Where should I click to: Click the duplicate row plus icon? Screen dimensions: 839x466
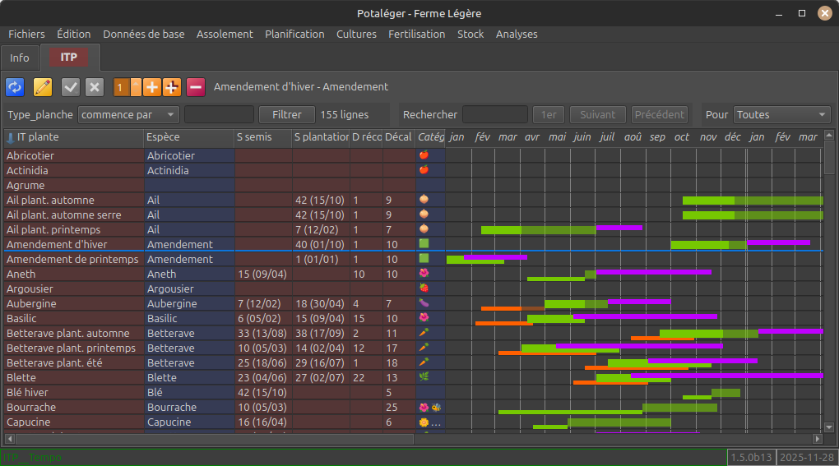(172, 87)
